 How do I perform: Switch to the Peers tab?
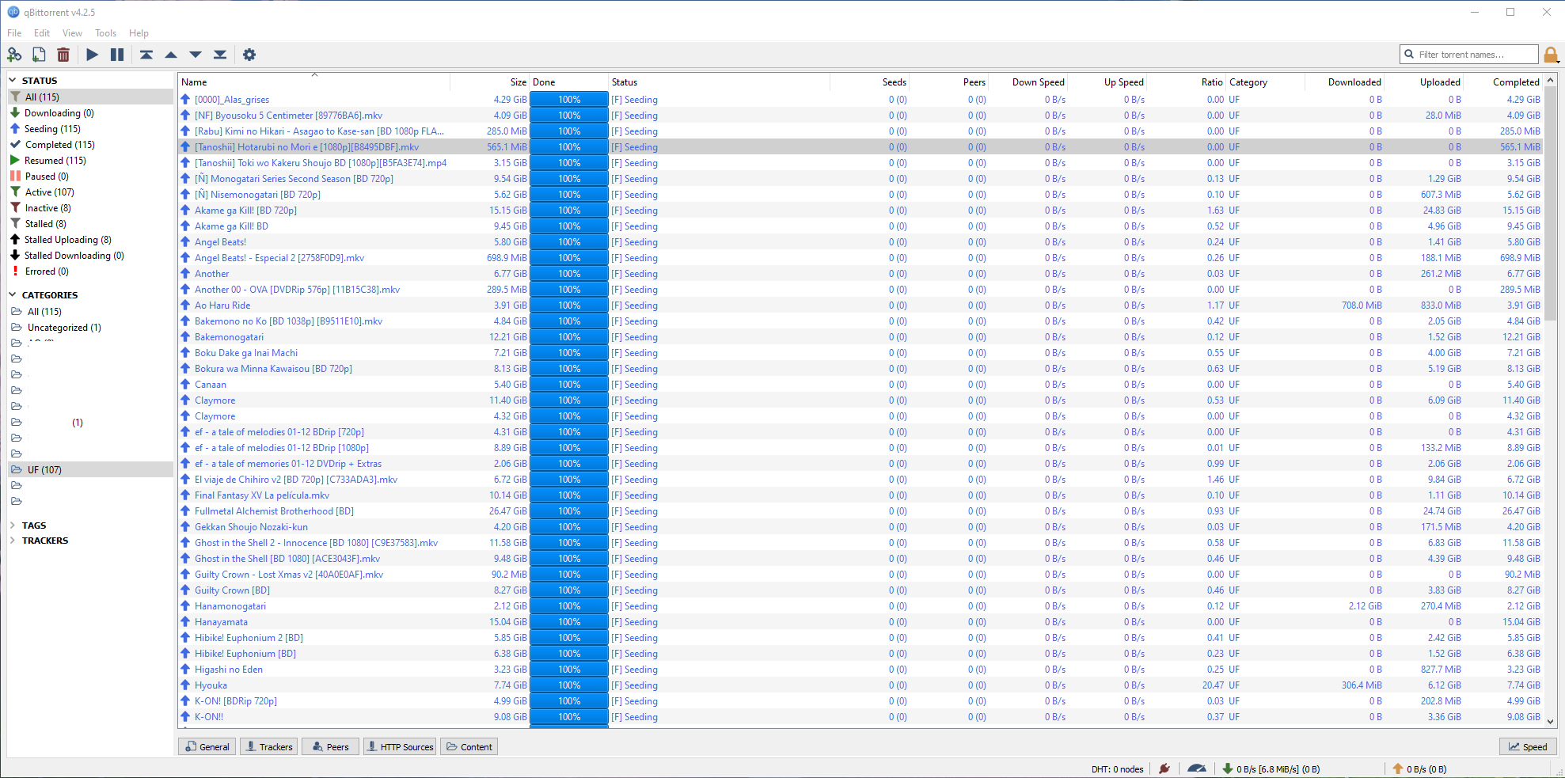[x=330, y=746]
